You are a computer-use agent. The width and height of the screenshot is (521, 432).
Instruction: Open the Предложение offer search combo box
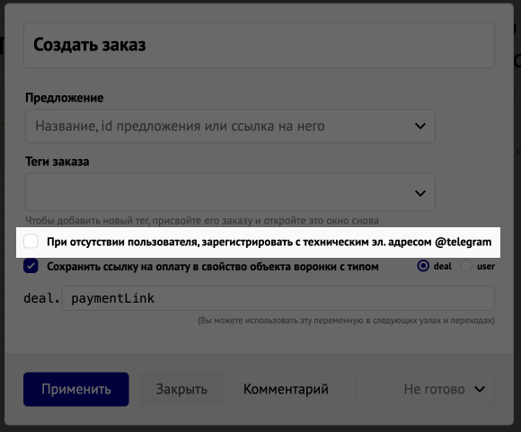230,127
